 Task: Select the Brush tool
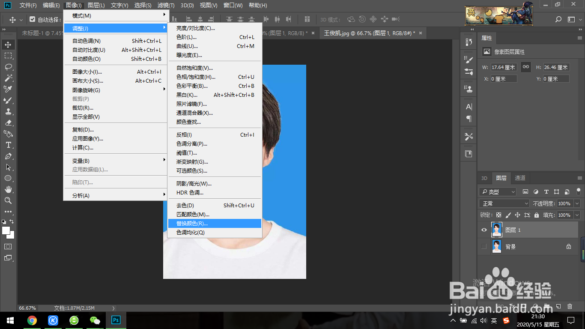pos(8,100)
